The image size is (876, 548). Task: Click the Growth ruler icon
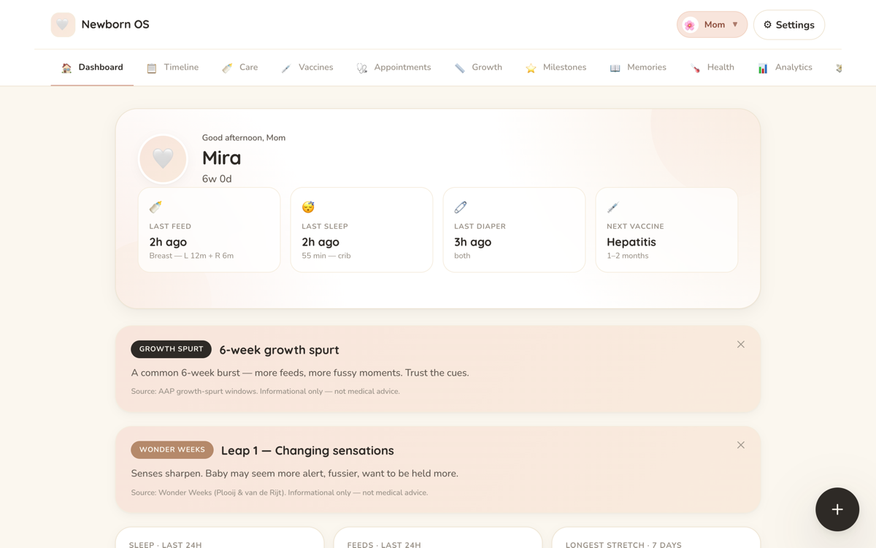(460, 68)
